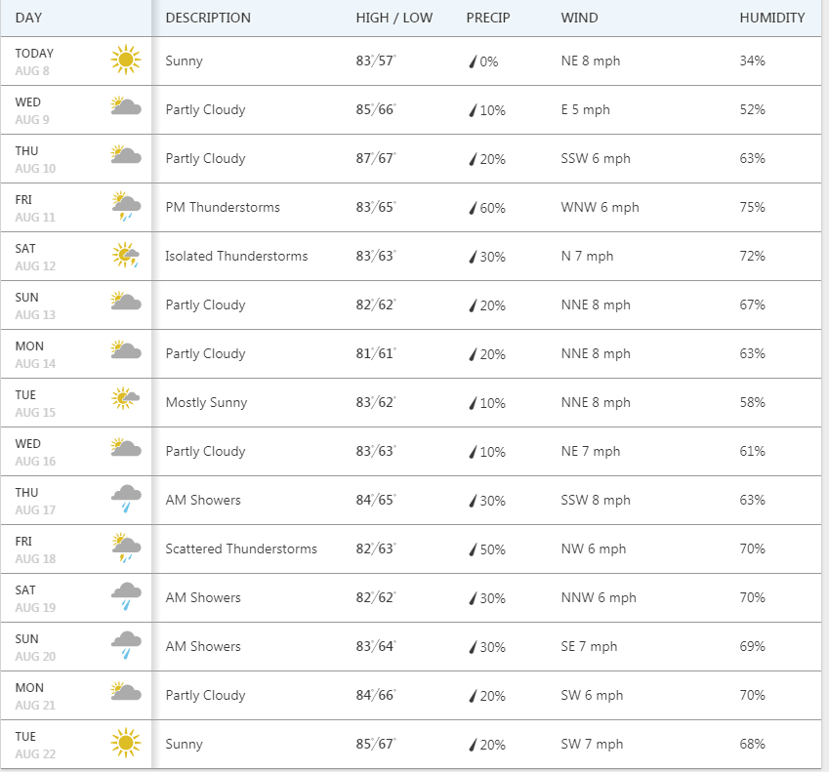This screenshot has height=772, width=829.
Task: Select the sunny icon for Tue Aug 22
Action: tap(125, 744)
